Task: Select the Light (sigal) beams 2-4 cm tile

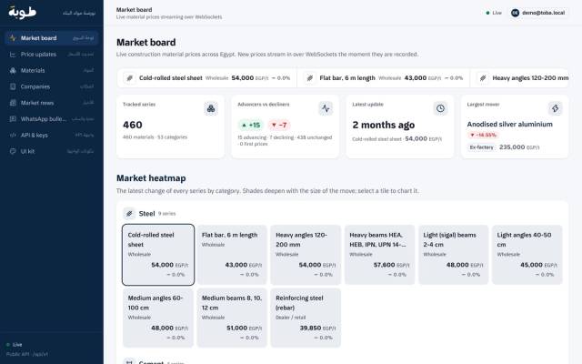Action: pos(454,255)
